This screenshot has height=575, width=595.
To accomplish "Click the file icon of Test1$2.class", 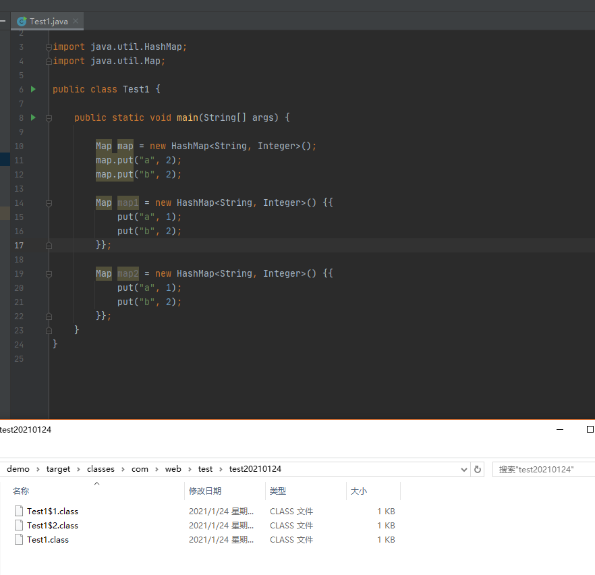I will click(x=19, y=525).
